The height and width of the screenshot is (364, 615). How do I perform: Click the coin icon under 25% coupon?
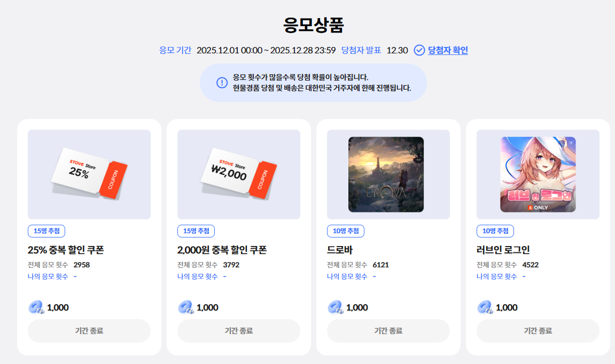point(36,307)
